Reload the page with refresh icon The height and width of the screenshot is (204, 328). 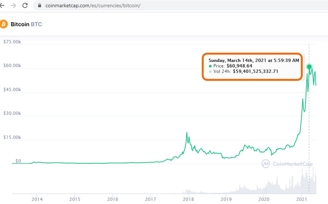[25, 5]
